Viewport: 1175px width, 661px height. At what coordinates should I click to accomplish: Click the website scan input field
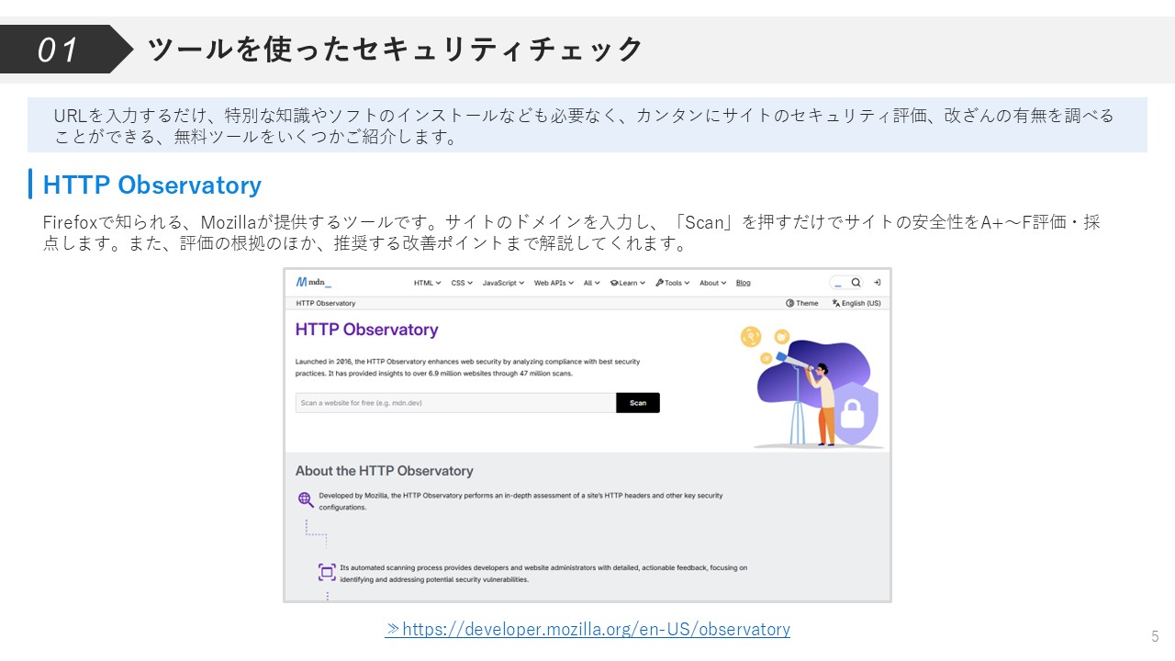[454, 403]
